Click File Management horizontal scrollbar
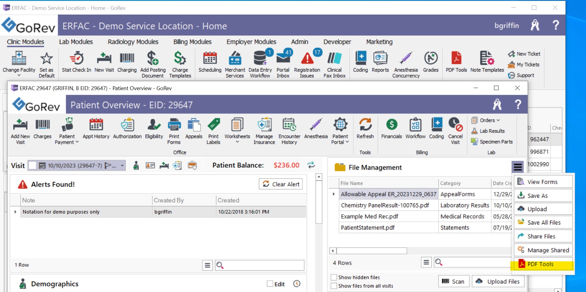The image size is (586, 292). tap(372, 251)
